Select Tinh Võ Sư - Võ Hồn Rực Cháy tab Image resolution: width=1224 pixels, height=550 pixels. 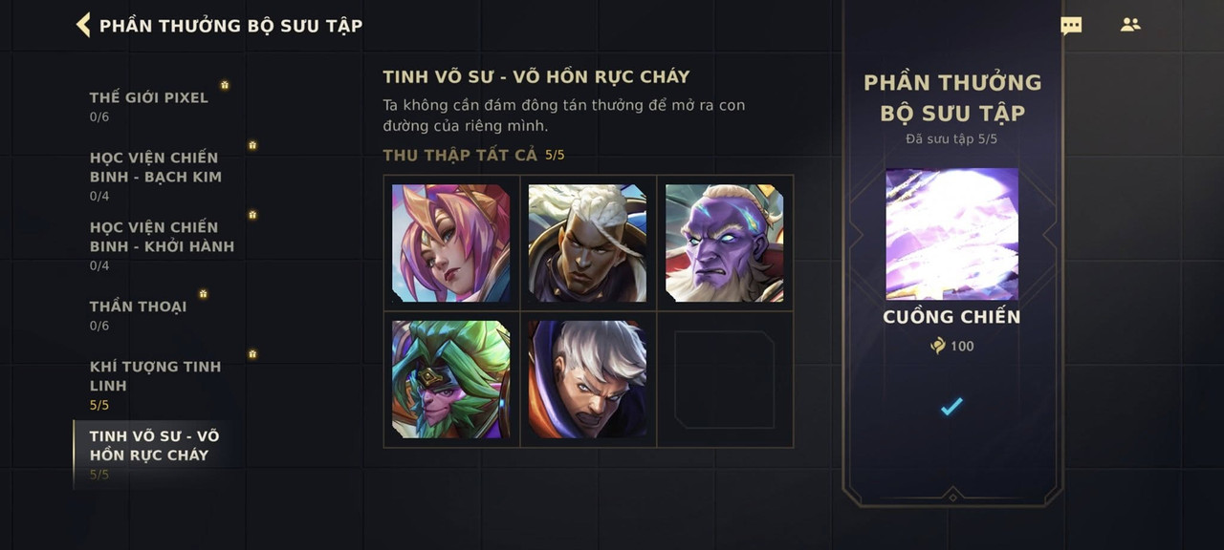coord(158,455)
